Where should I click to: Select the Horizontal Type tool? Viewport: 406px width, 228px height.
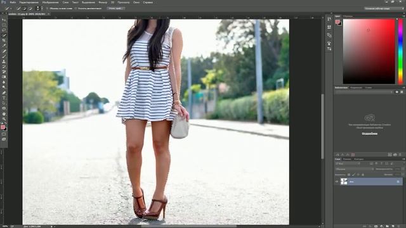pyautogui.click(x=4, y=98)
